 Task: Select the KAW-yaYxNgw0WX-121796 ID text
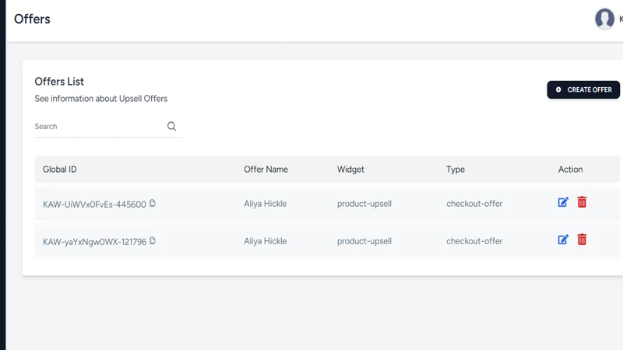click(94, 242)
